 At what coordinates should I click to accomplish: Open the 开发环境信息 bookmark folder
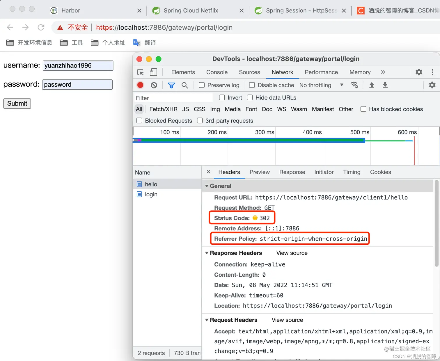coord(29,43)
